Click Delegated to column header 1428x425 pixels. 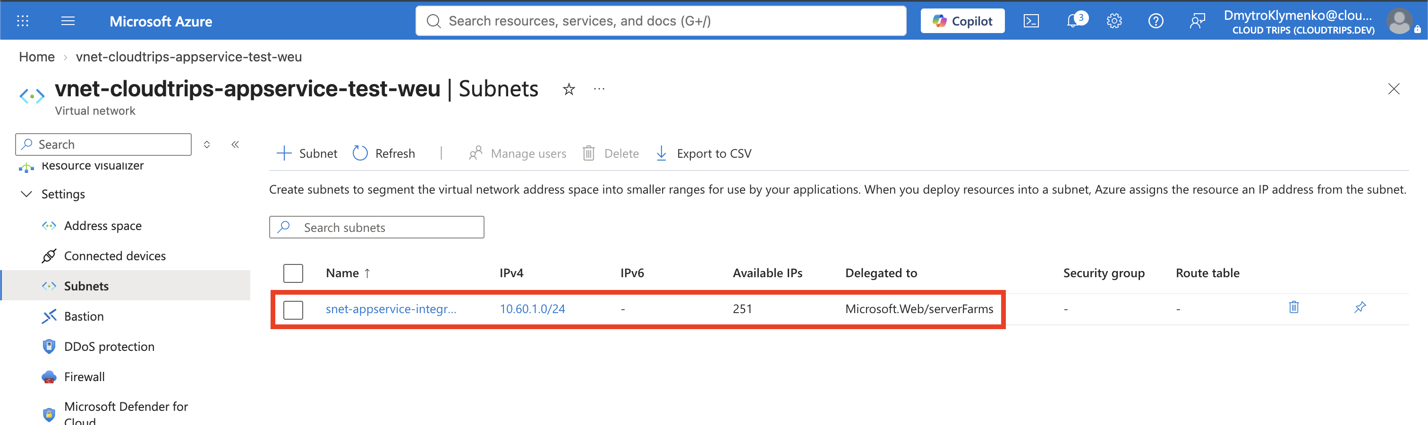tap(881, 273)
